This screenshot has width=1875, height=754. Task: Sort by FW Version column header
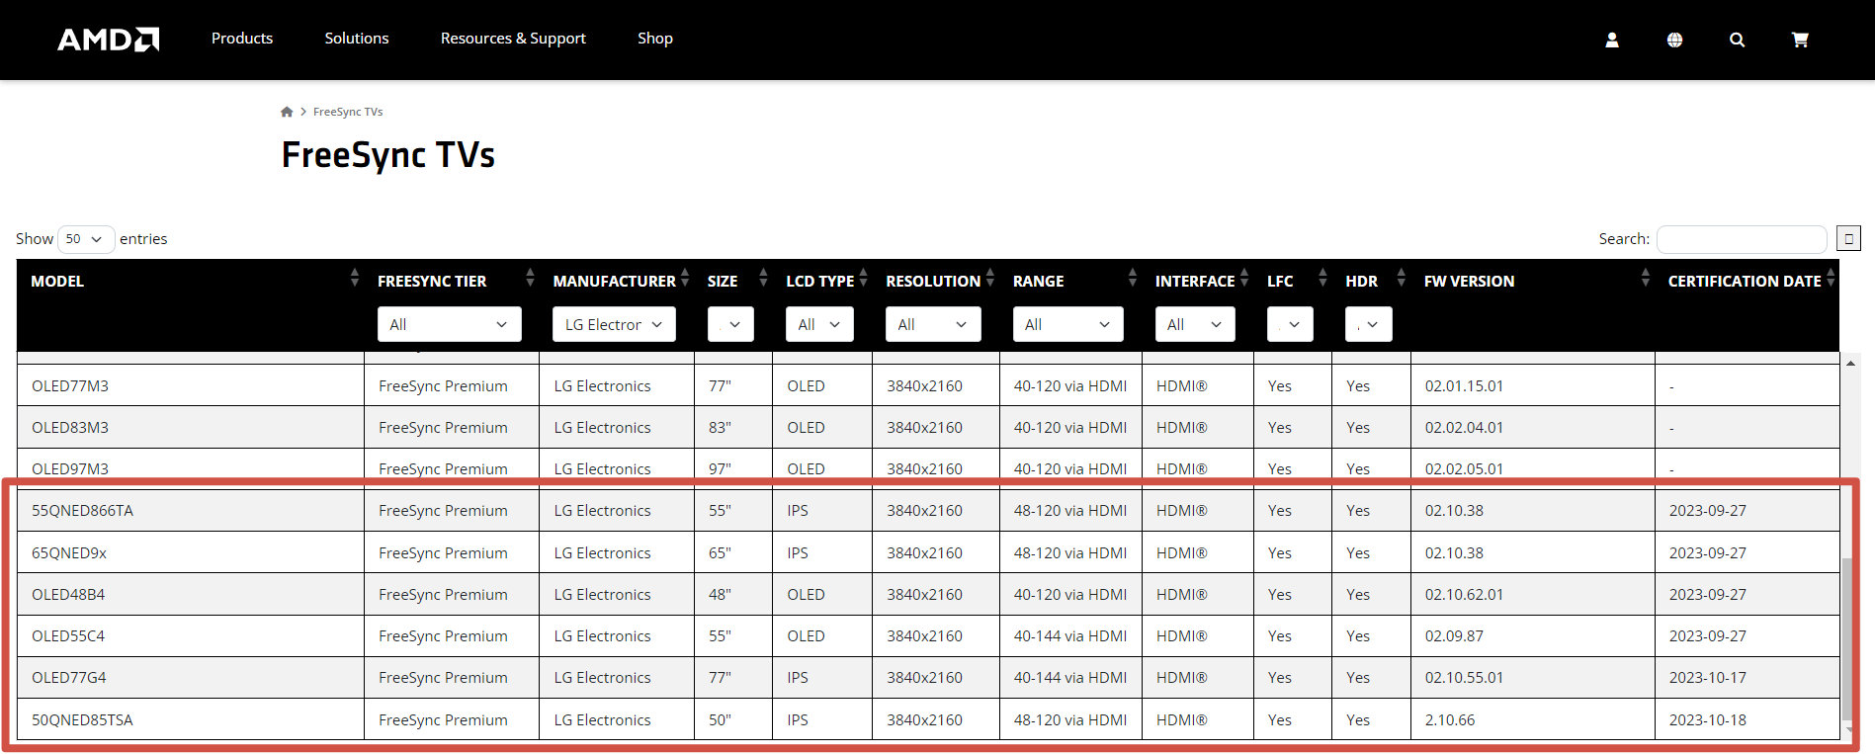(x=1469, y=281)
